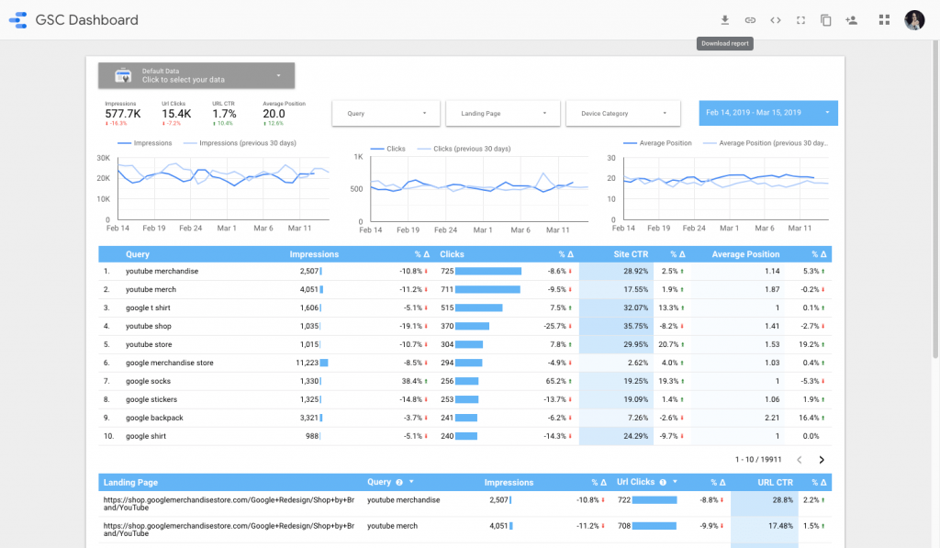
Task: Toggle Average Position (previous 30 days) legend series
Action: click(x=766, y=143)
